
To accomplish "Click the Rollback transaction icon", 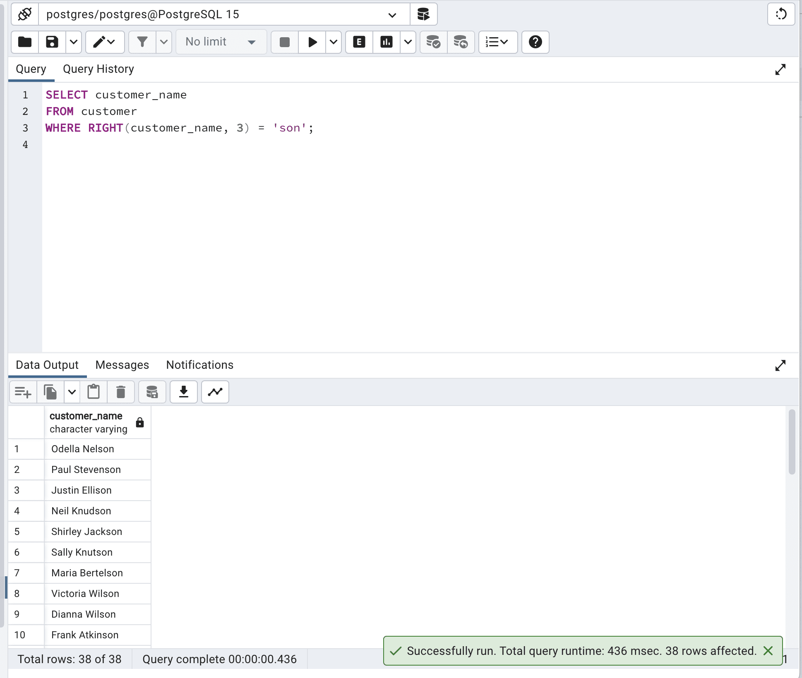I will pyautogui.click(x=461, y=42).
